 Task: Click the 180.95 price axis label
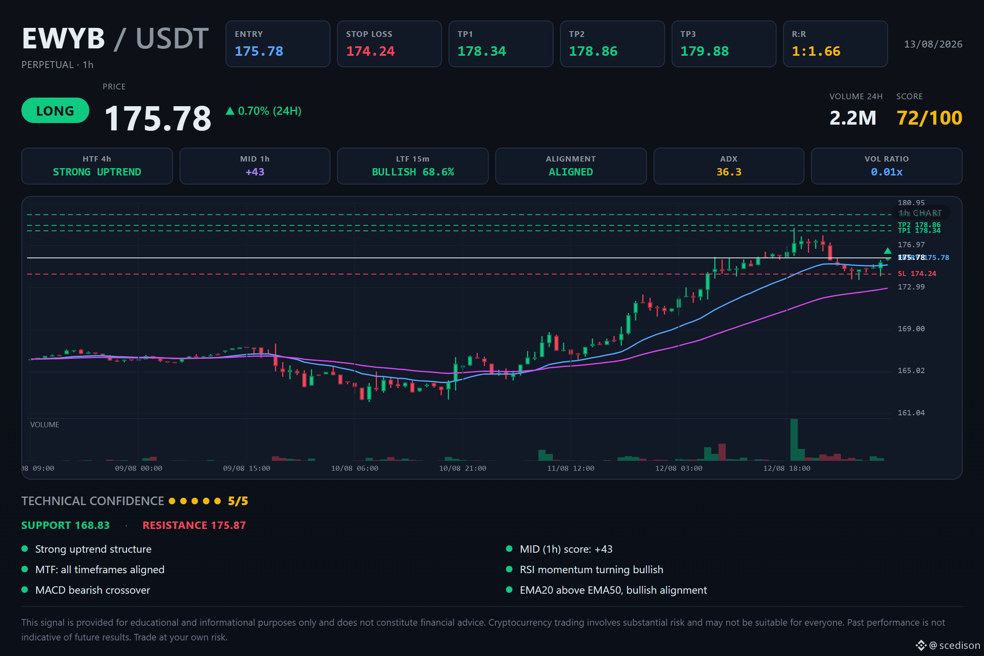click(911, 203)
